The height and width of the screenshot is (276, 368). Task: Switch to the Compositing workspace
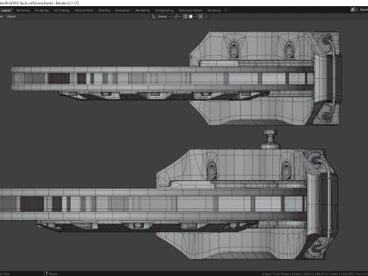coord(164,11)
